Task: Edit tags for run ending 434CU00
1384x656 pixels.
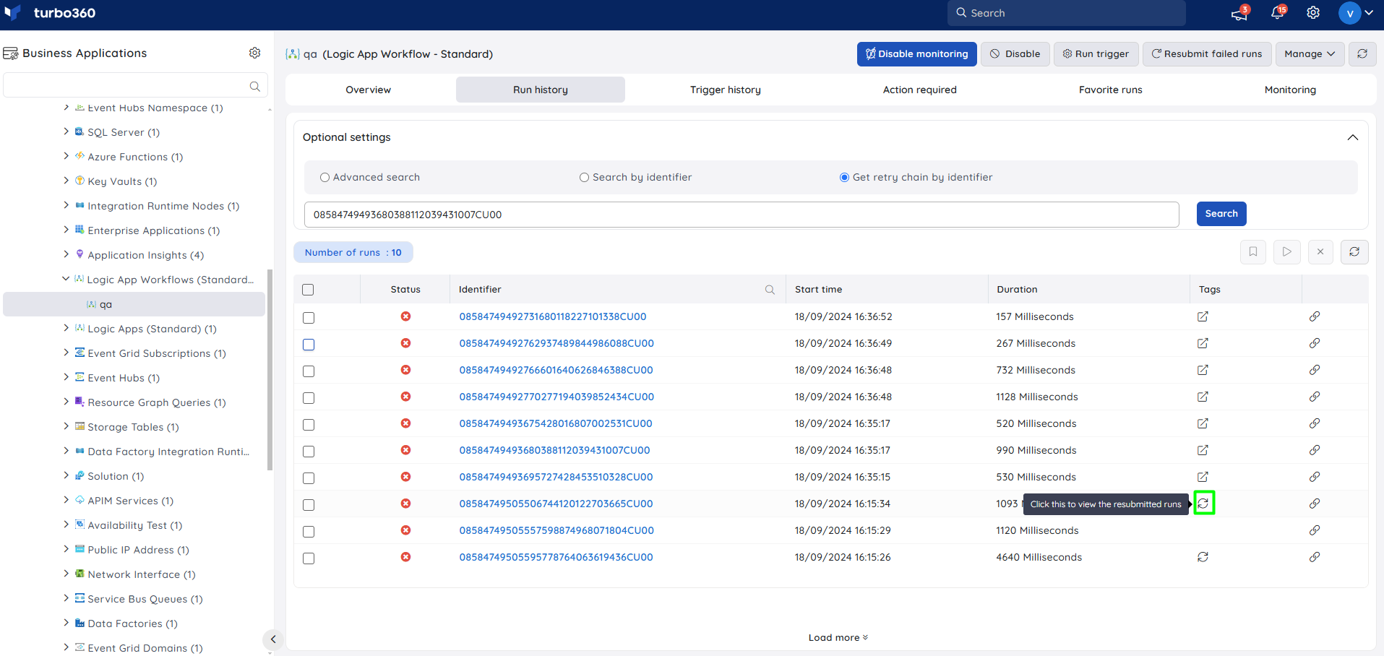Action: click(1203, 397)
